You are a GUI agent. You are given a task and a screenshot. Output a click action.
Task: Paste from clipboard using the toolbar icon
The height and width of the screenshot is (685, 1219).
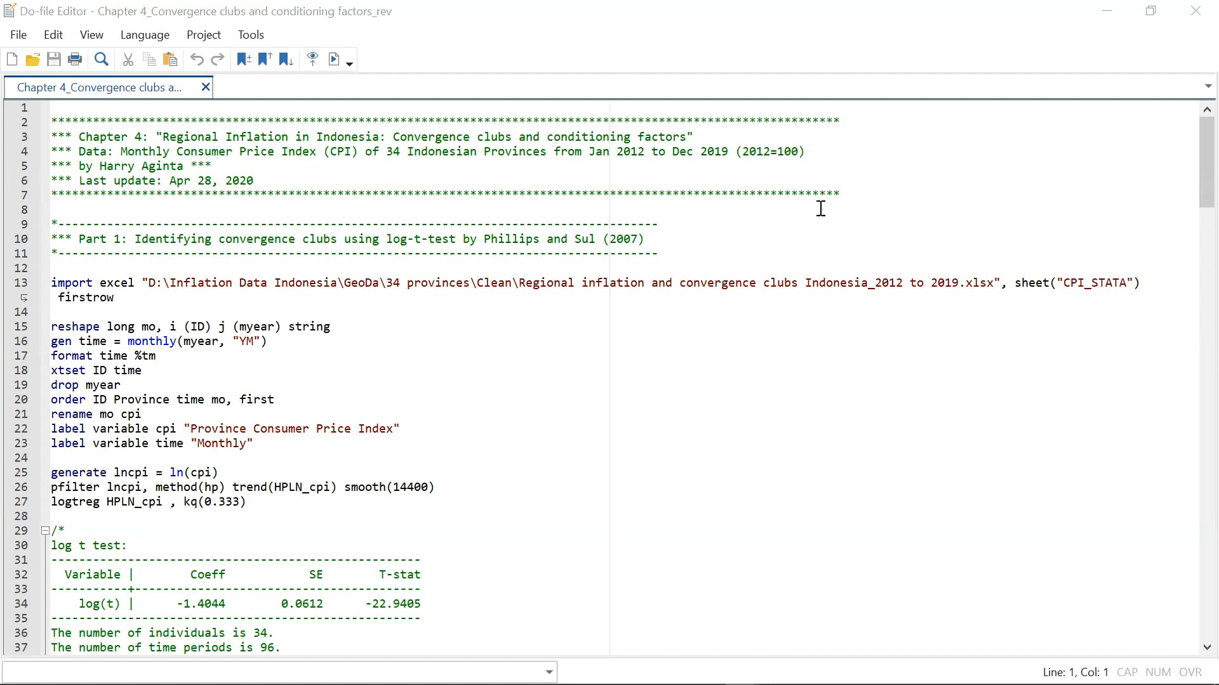pyautogui.click(x=170, y=60)
